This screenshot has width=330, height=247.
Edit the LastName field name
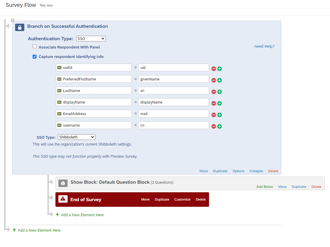click(x=94, y=91)
